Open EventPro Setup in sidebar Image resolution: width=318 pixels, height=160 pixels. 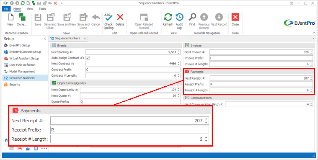point(19,45)
